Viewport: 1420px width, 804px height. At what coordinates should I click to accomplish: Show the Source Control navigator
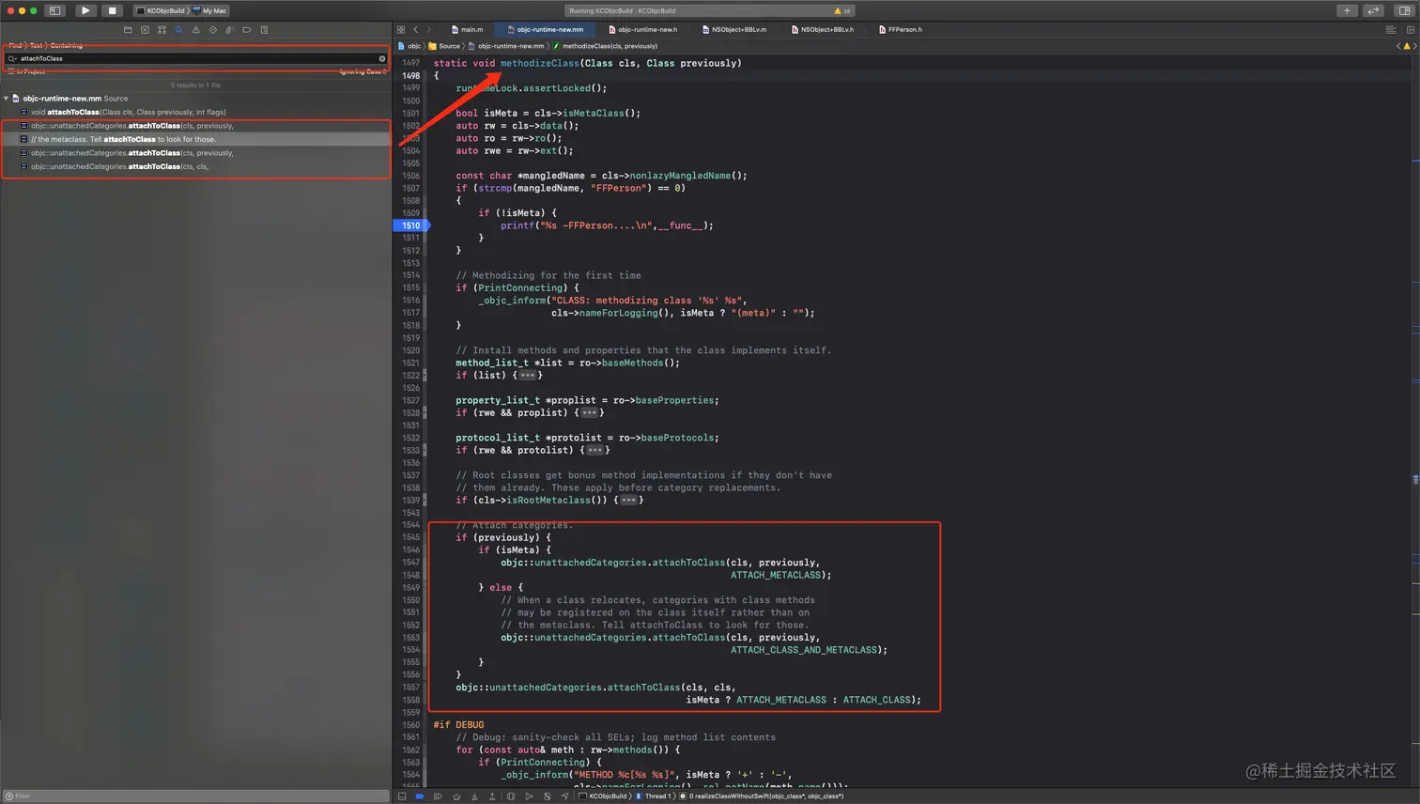[x=145, y=30]
